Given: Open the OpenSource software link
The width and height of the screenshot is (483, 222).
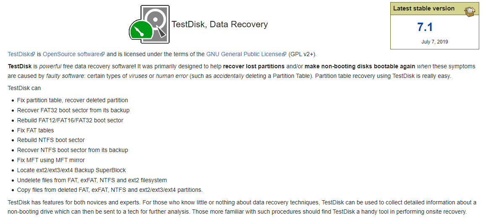Looking at the screenshot, I should [71, 54].
